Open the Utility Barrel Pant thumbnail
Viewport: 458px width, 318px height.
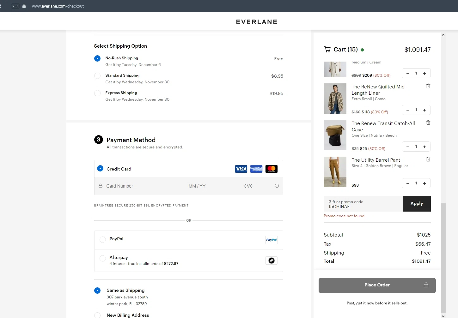(335, 172)
